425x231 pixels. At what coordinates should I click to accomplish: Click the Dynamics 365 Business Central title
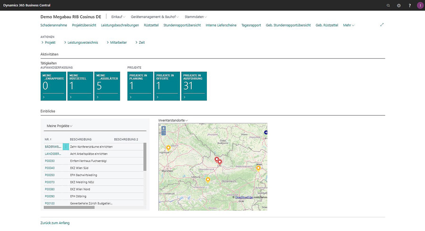(27, 5)
